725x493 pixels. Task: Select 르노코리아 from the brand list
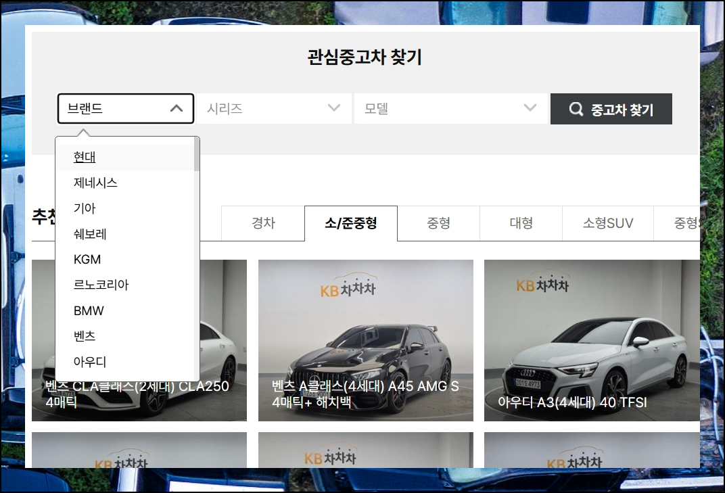125,285
